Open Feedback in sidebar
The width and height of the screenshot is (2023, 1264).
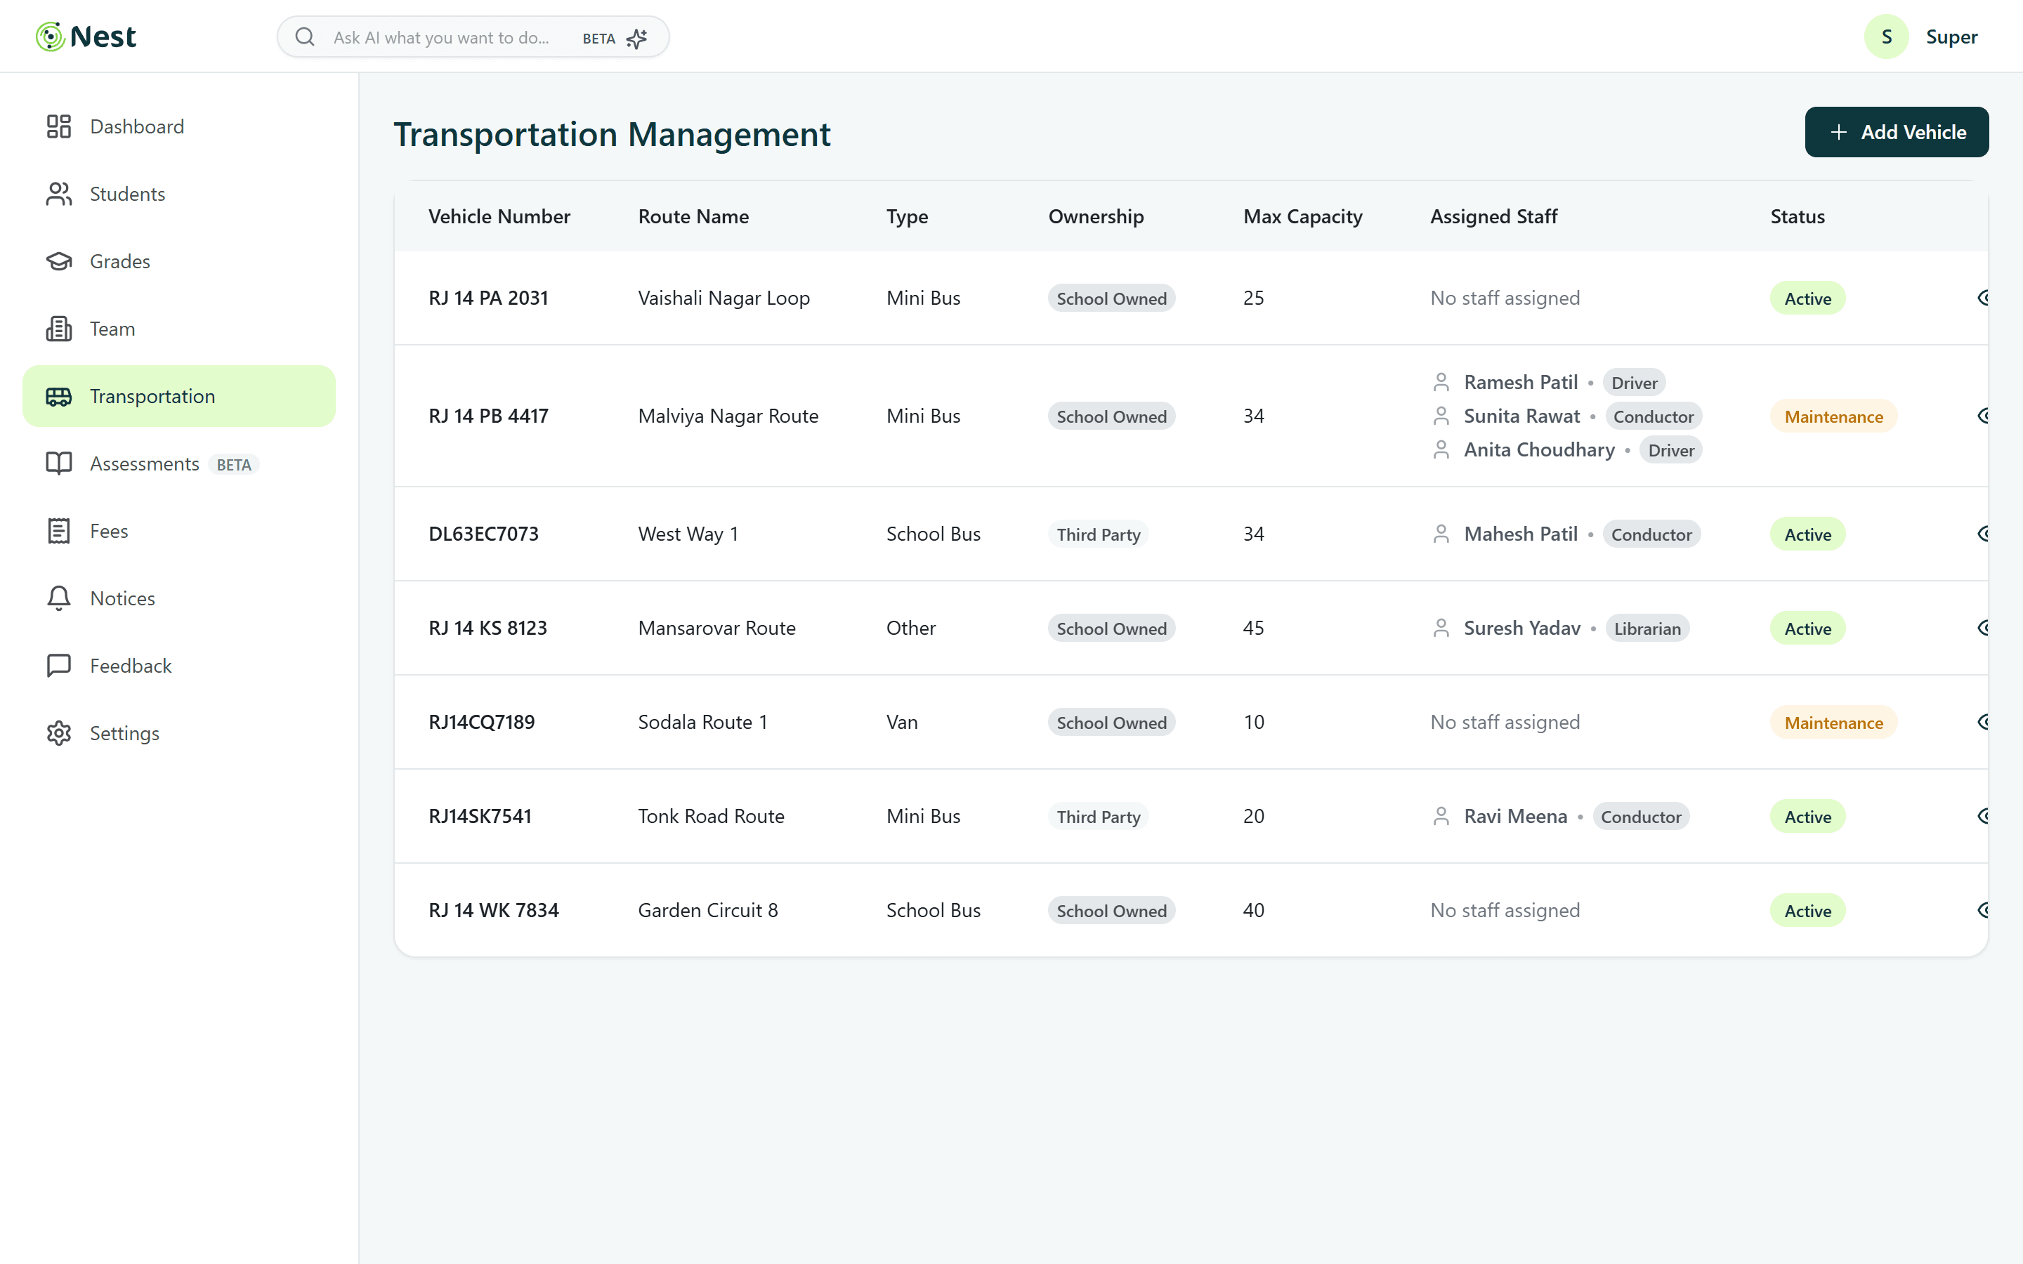(179, 666)
